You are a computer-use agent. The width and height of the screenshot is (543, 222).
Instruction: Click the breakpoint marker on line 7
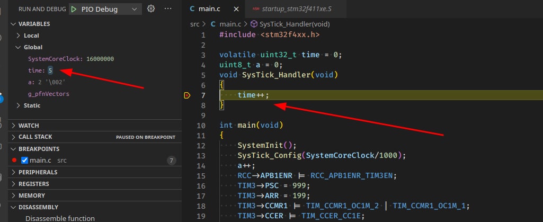click(187, 95)
